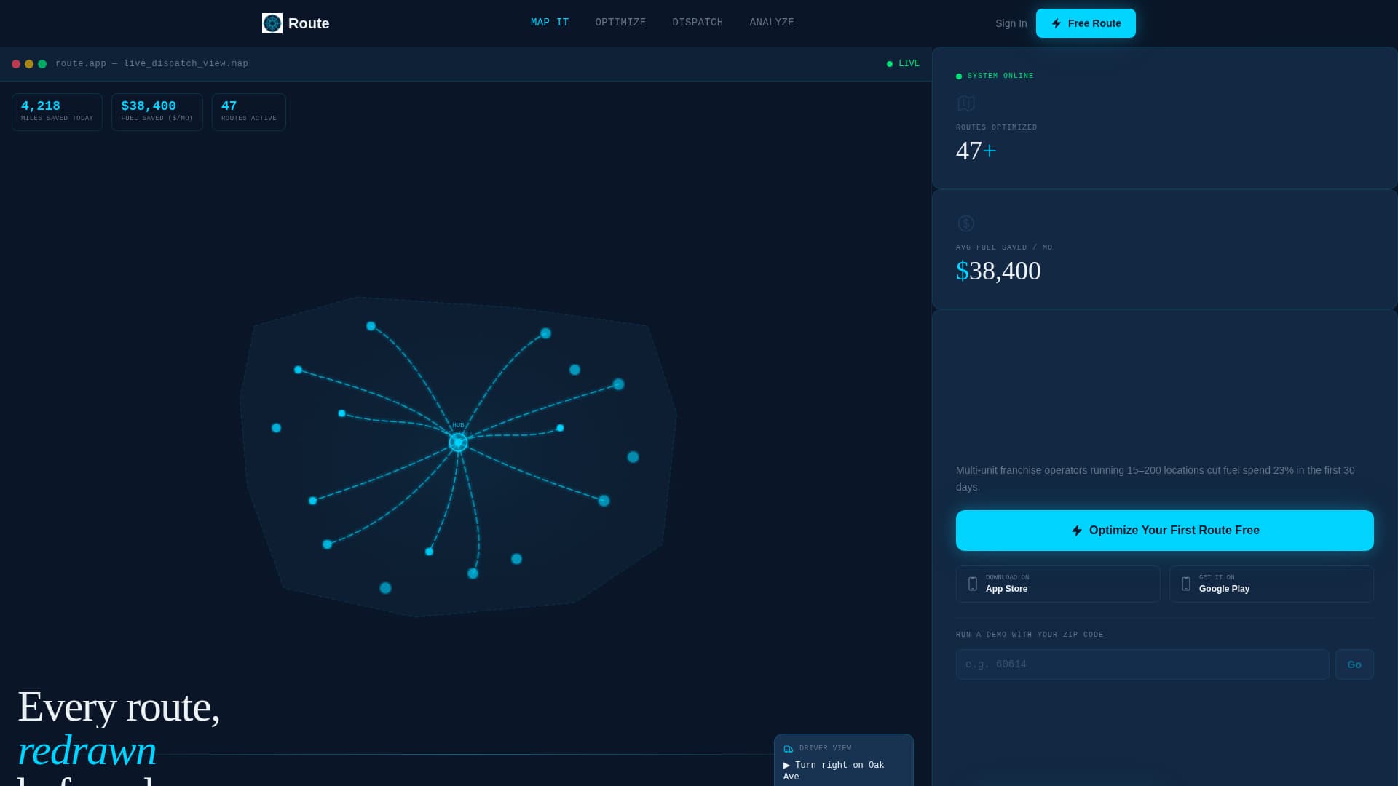Click the DRIVER VIEW label
The image size is (1398, 786).
pyautogui.click(x=825, y=748)
